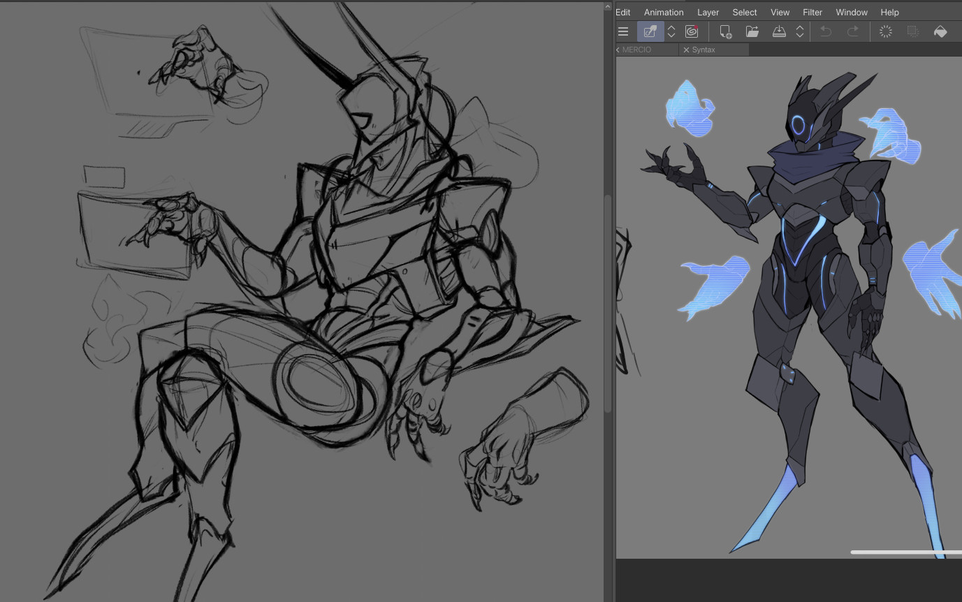Open the View menu
Viewport: 962px width, 602px height.
pyautogui.click(x=780, y=13)
